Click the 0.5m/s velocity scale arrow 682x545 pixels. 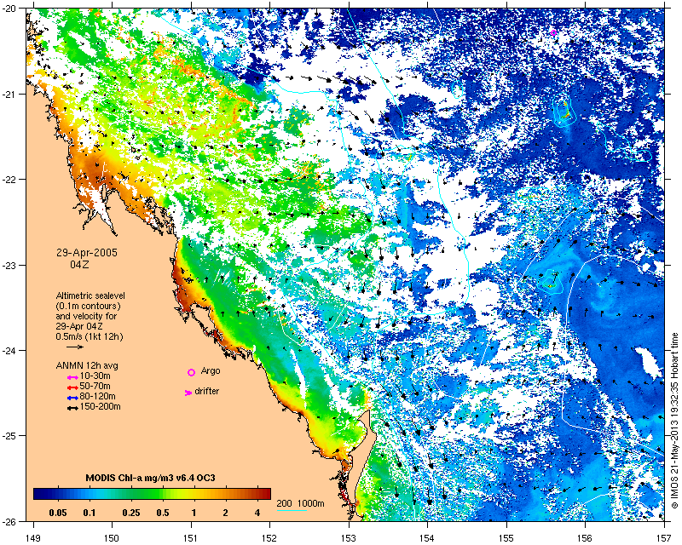tap(75, 347)
